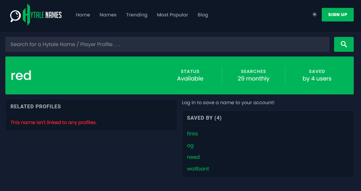Open the og user link
Screen dimensions: 361x191
(x=190, y=146)
